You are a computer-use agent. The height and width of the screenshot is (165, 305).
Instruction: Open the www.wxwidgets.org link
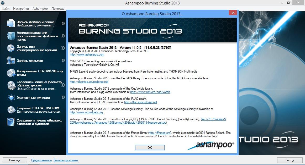click(x=86, y=112)
